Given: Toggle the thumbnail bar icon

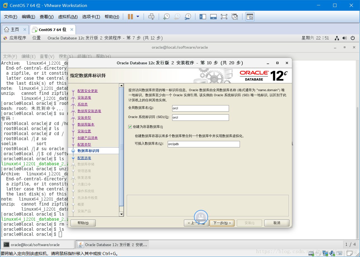Looking at the screenshot, I should (x=213, y=17).
